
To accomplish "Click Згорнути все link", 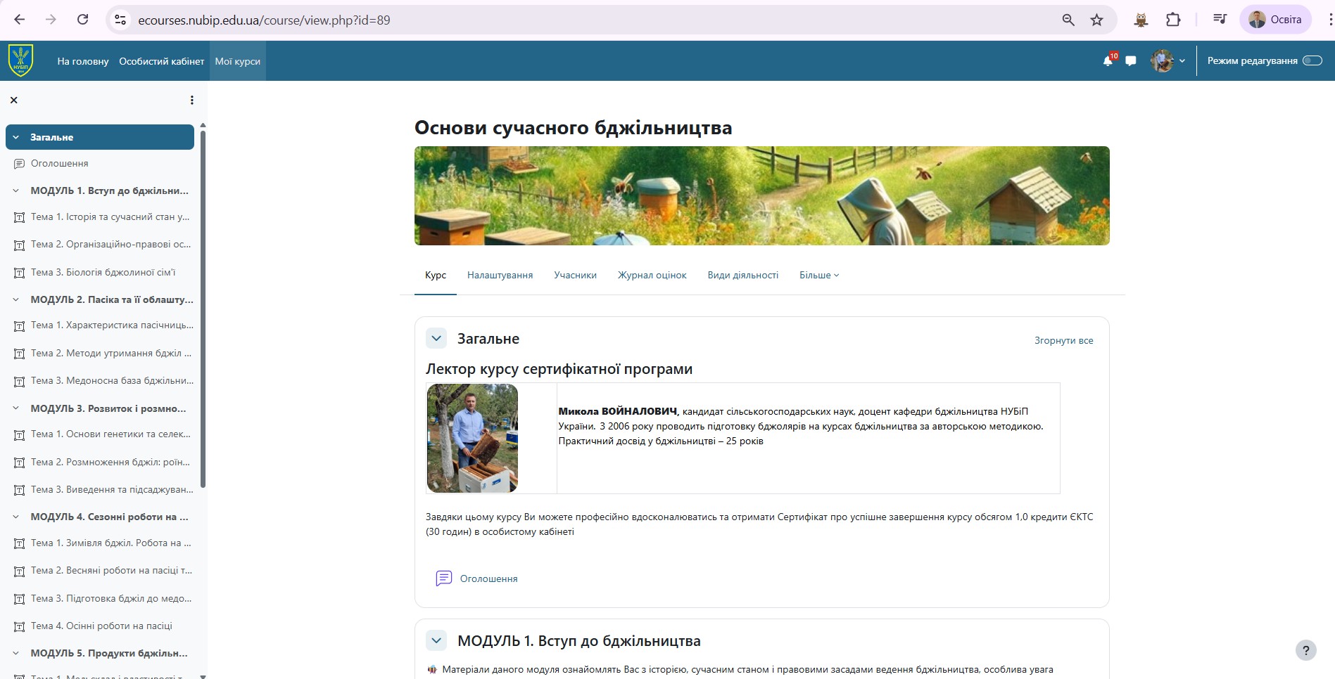I will pyautogui.click(x=1063, y=340).
